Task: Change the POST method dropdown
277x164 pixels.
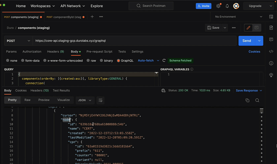Action: 18,41
